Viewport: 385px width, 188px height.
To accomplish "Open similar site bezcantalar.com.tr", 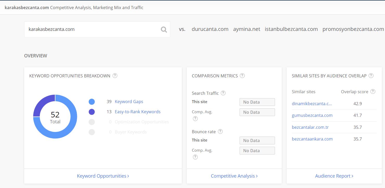I will (310, 127).
